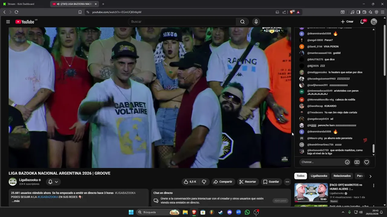The height and width of the screenshot is (217, 387).
Task: Open FACE-OFF Markitos vs Humo Aliens thumbnail
Action: (x=311, y=193)
